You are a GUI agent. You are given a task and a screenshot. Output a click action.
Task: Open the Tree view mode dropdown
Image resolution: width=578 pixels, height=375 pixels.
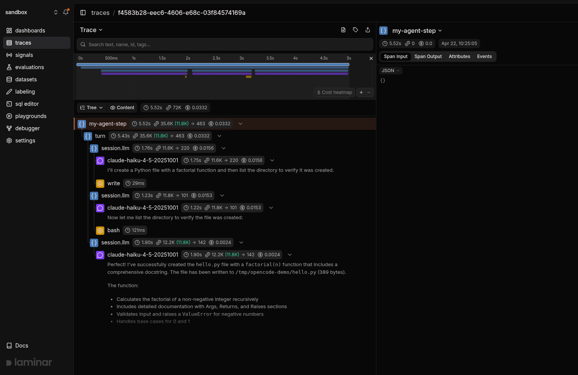(x=92, y=108)
